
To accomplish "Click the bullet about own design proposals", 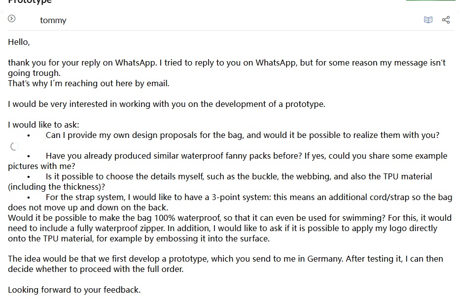I will tap(242, 135).
